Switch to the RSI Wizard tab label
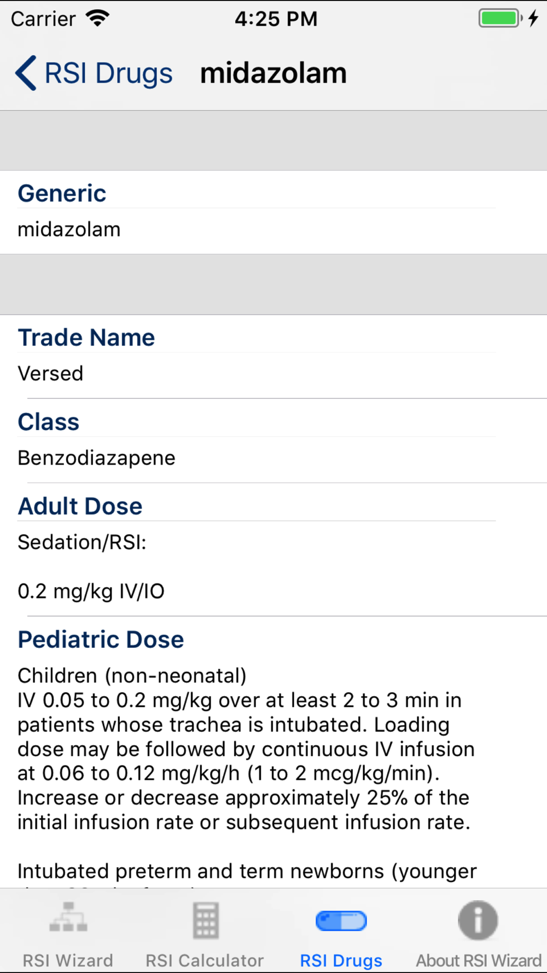 point(68,960)
